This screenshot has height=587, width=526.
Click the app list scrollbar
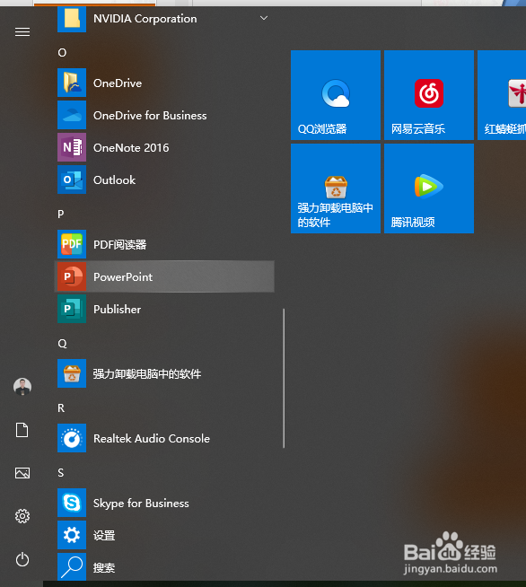click(x=284, y=378)
